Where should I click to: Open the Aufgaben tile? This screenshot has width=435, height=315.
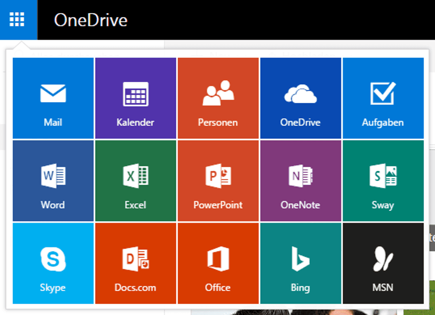383,98
